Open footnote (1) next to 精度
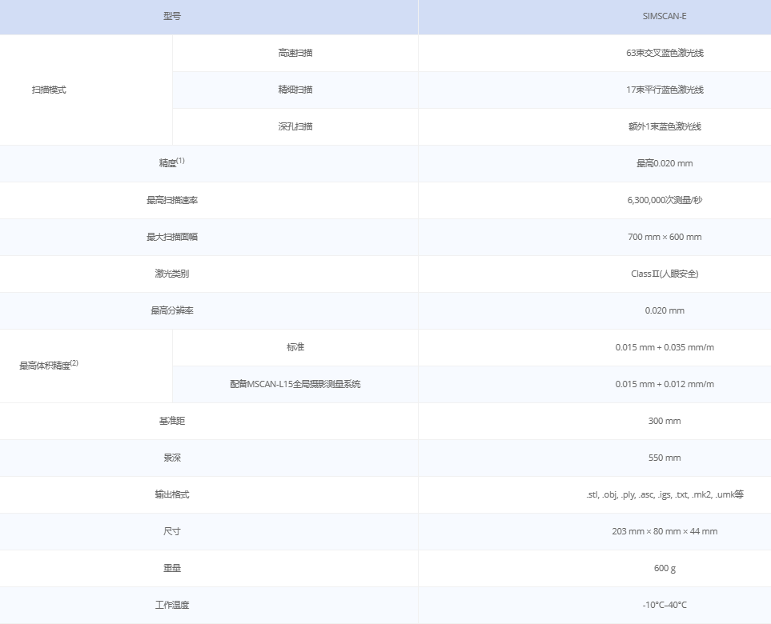771x624 pixels. click(181, 161)
